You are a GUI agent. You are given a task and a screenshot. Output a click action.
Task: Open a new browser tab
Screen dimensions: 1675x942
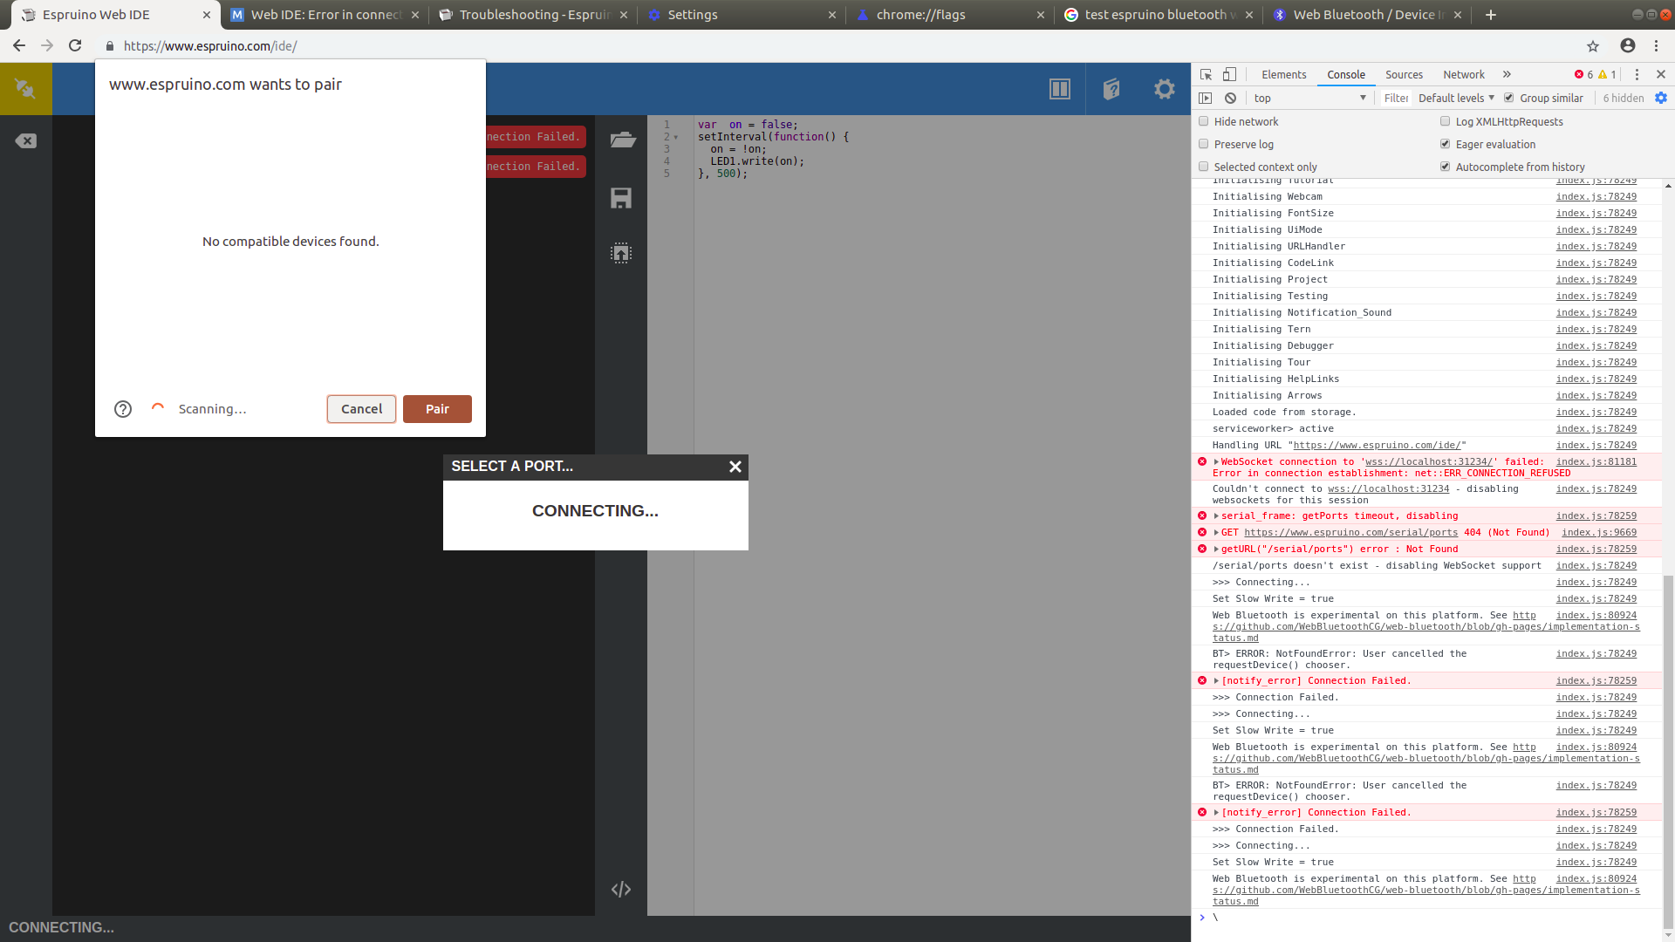pyautogui.click(x=1491, y=15)
